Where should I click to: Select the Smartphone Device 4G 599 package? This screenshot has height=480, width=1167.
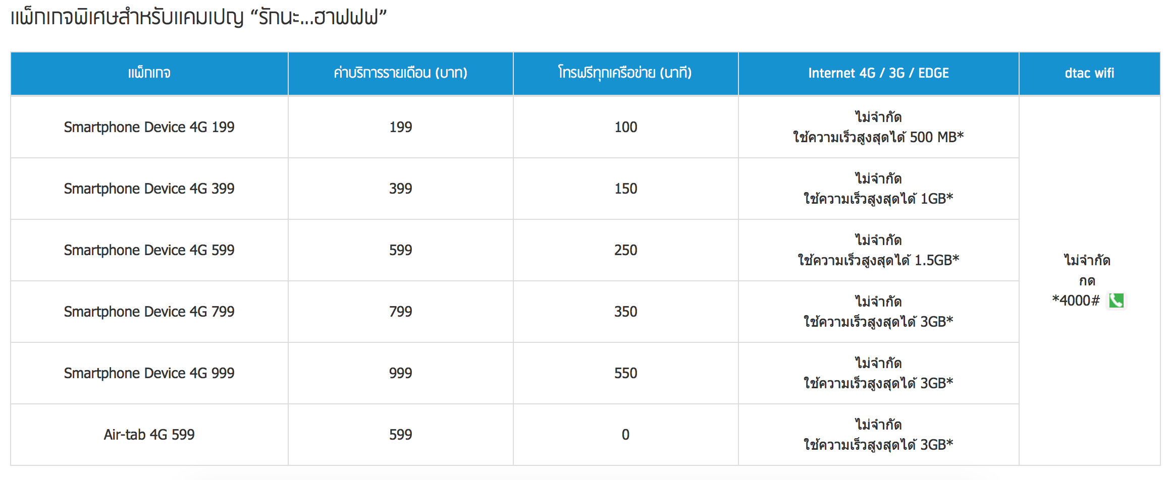tap(149, 250)
